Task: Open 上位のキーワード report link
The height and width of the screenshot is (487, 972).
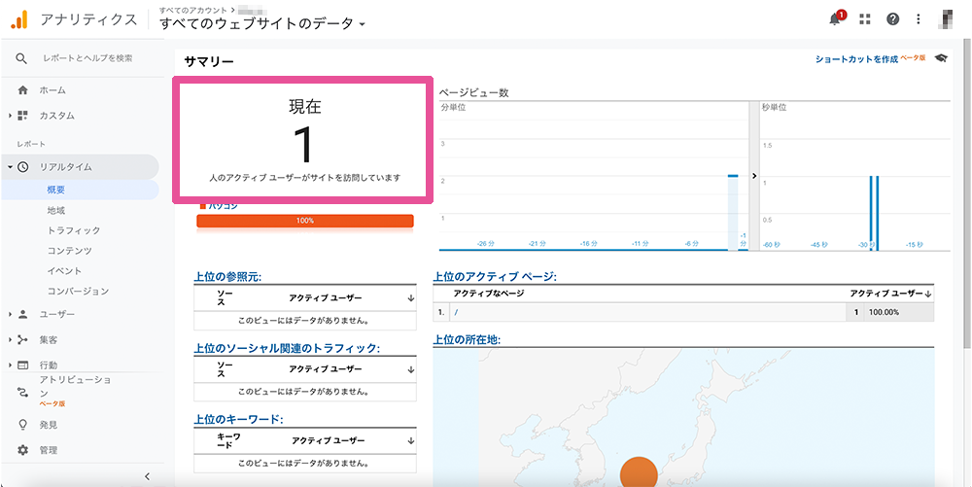Action: click(238, 420)
